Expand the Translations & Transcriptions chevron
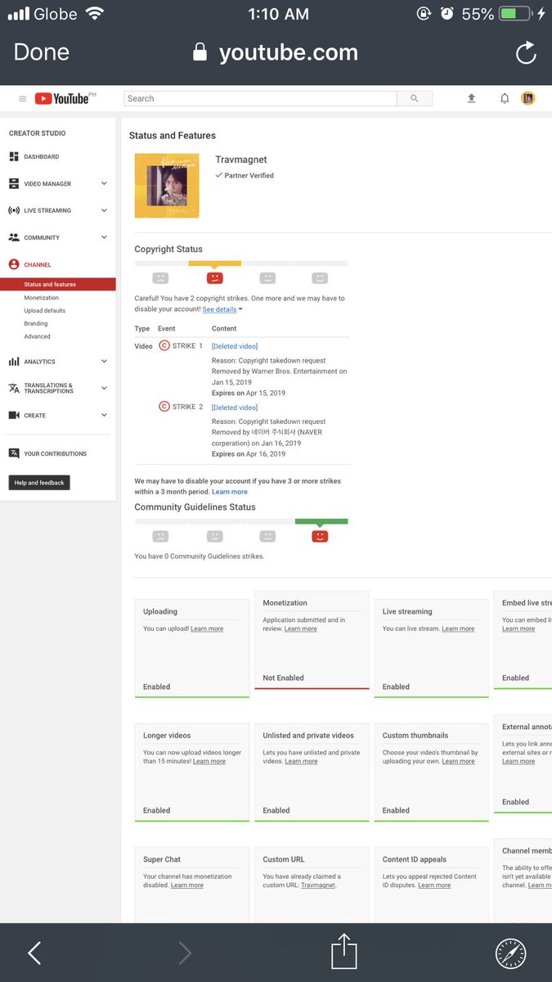This screenshot has height=982, width=552. [x=104, y=388]
